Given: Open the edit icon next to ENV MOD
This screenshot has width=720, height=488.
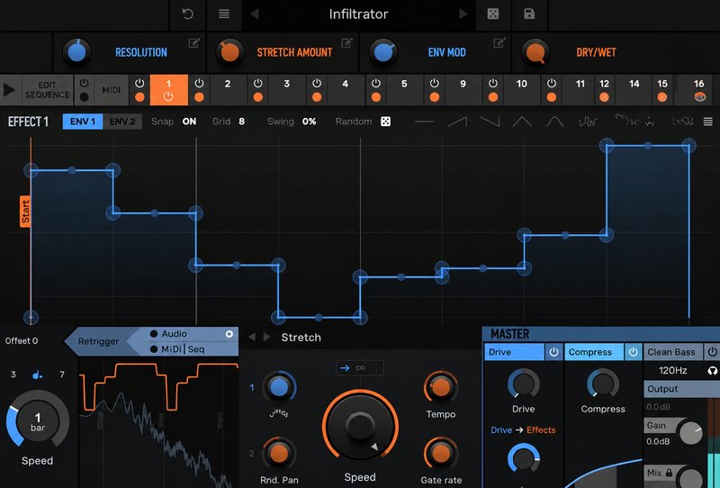Looking at the screenshot, I should coord(499,43).
